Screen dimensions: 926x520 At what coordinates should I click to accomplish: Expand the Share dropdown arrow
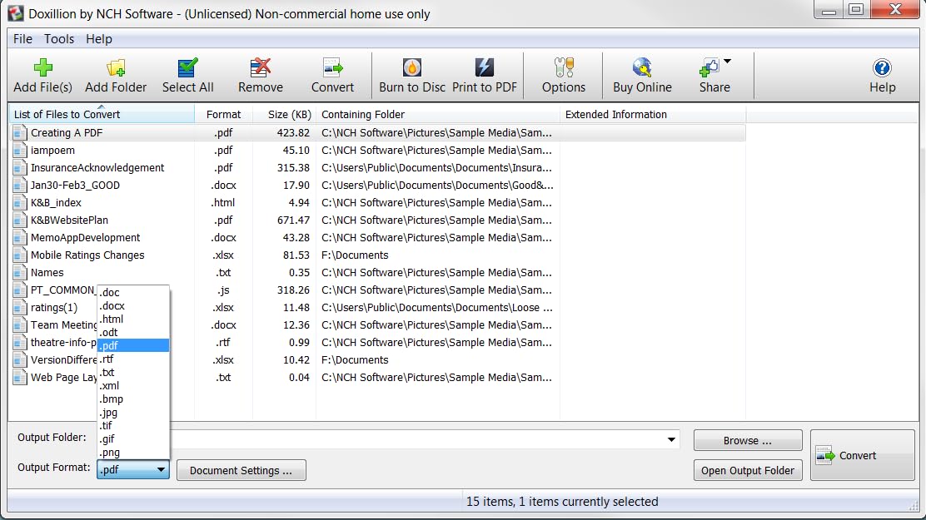click(x=728, y=62)
